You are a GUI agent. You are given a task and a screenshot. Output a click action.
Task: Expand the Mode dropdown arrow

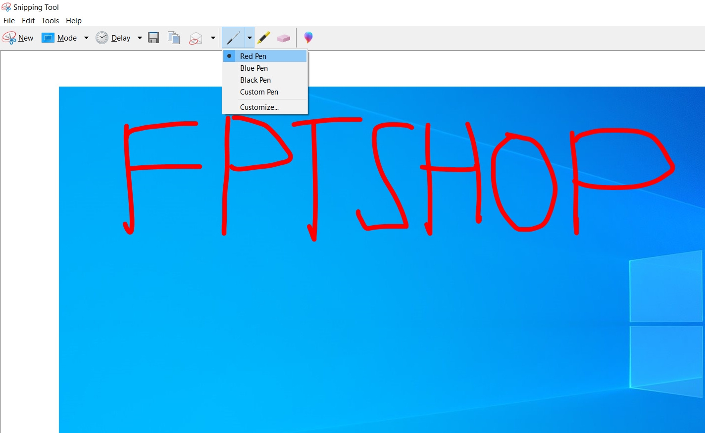coord(86,38)
